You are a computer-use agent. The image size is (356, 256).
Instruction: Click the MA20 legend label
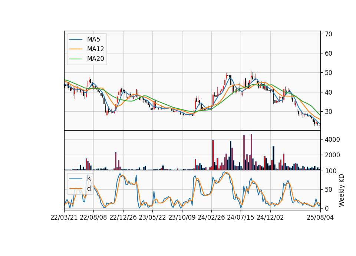pyautogui.click(x=95, y=59)
